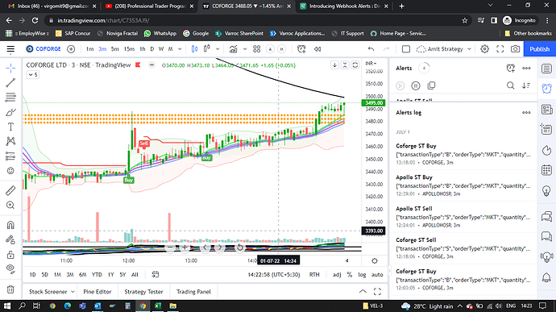Expand the chart style dropdown arrow
The height and width of the screenshot is (312, 556).
point(218,49)
